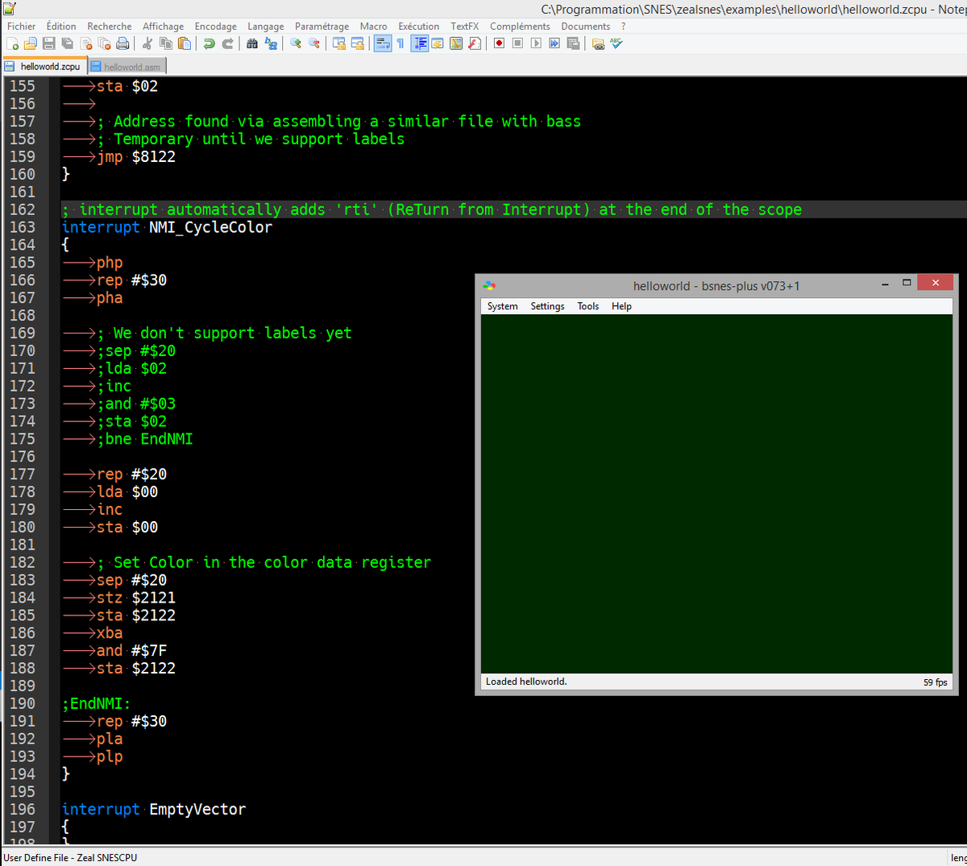Click the ';EndNMI:' comment line
The image size is (967, 866).
pyautogui.click(x=96, y=703)
